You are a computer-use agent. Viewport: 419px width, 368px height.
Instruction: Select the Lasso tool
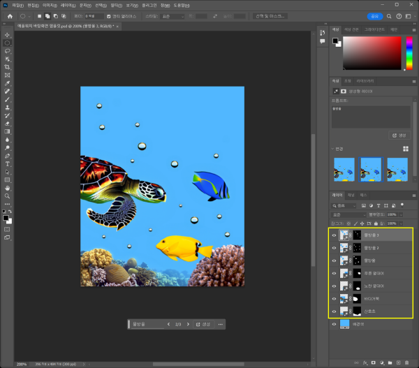(7, 51)
